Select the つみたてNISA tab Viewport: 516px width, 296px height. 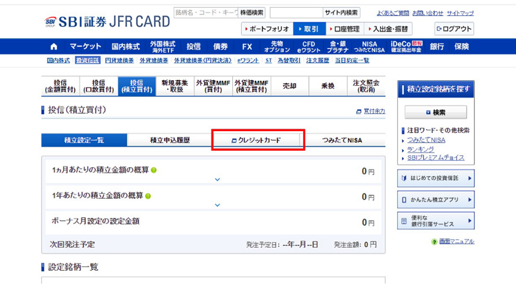pos(342,140)
